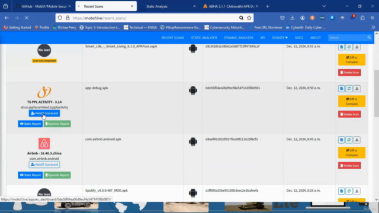Open the list all tabs dropdown

(324, 7)
